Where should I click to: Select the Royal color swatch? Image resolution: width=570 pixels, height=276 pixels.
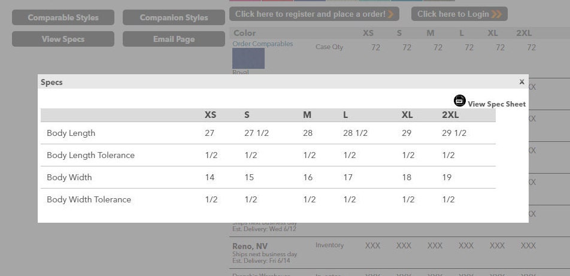(x=248, y=58)
